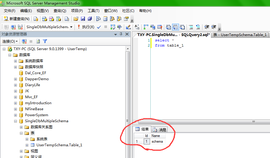270x158 pixels.
Task: Click the Open File folder icon
Action: click(x=76, y=19)
